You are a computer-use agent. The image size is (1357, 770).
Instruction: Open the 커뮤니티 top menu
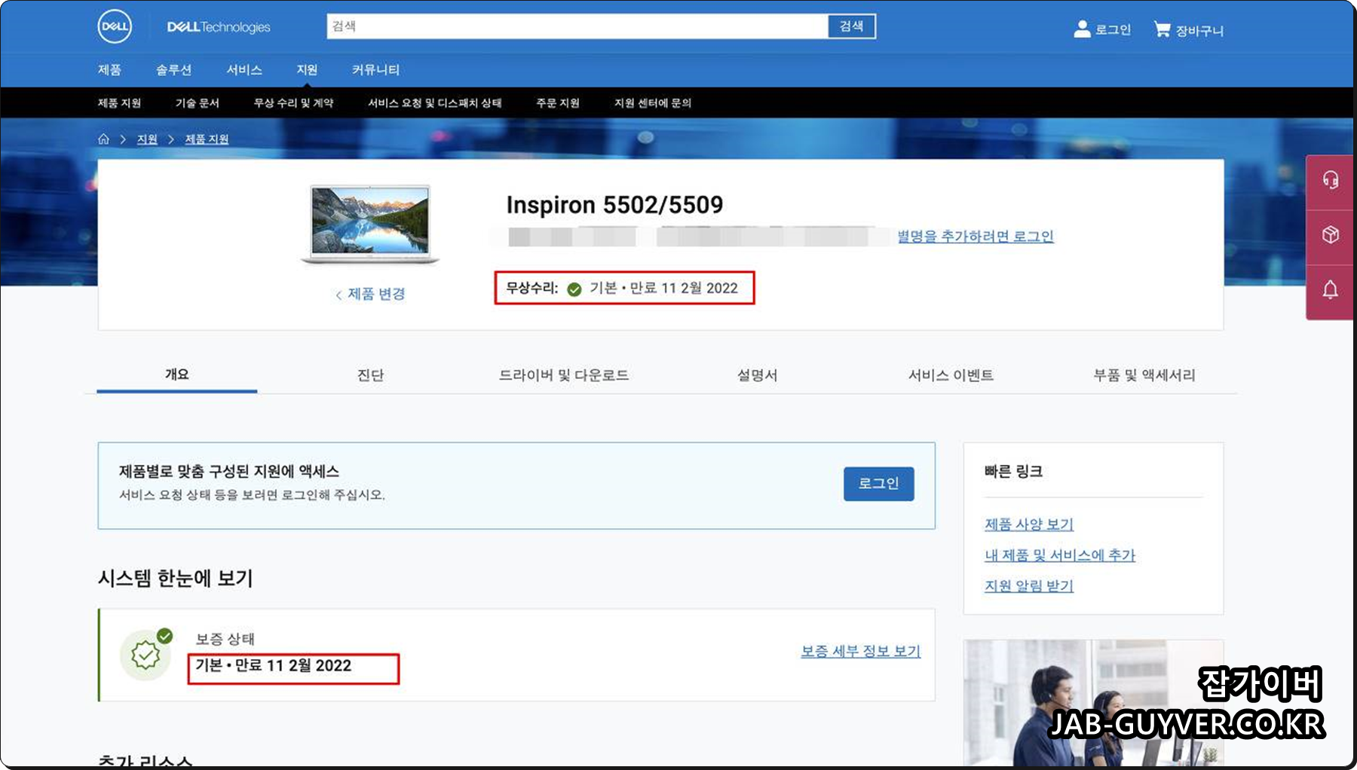(375, 70)
